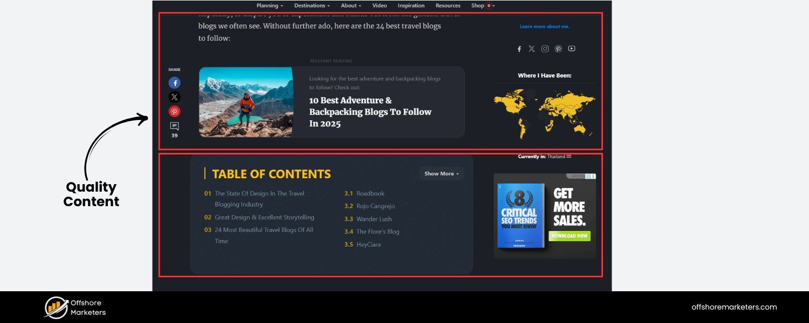Select the Resources navigation item

448,5
